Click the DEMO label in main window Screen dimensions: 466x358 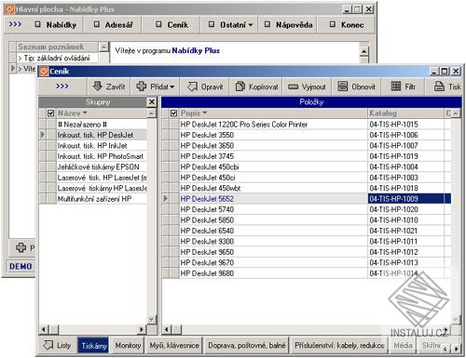click(21, 266)
